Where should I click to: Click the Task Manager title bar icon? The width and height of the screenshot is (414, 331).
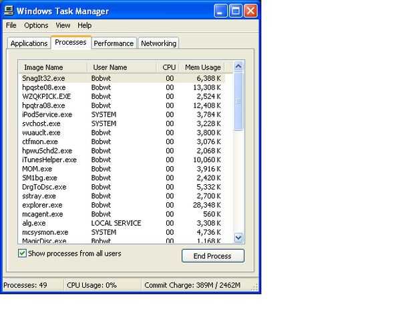(9, 11)
